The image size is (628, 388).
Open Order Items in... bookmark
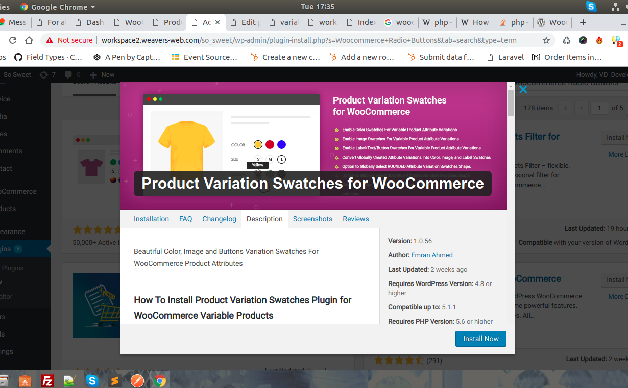click(567, 57)
